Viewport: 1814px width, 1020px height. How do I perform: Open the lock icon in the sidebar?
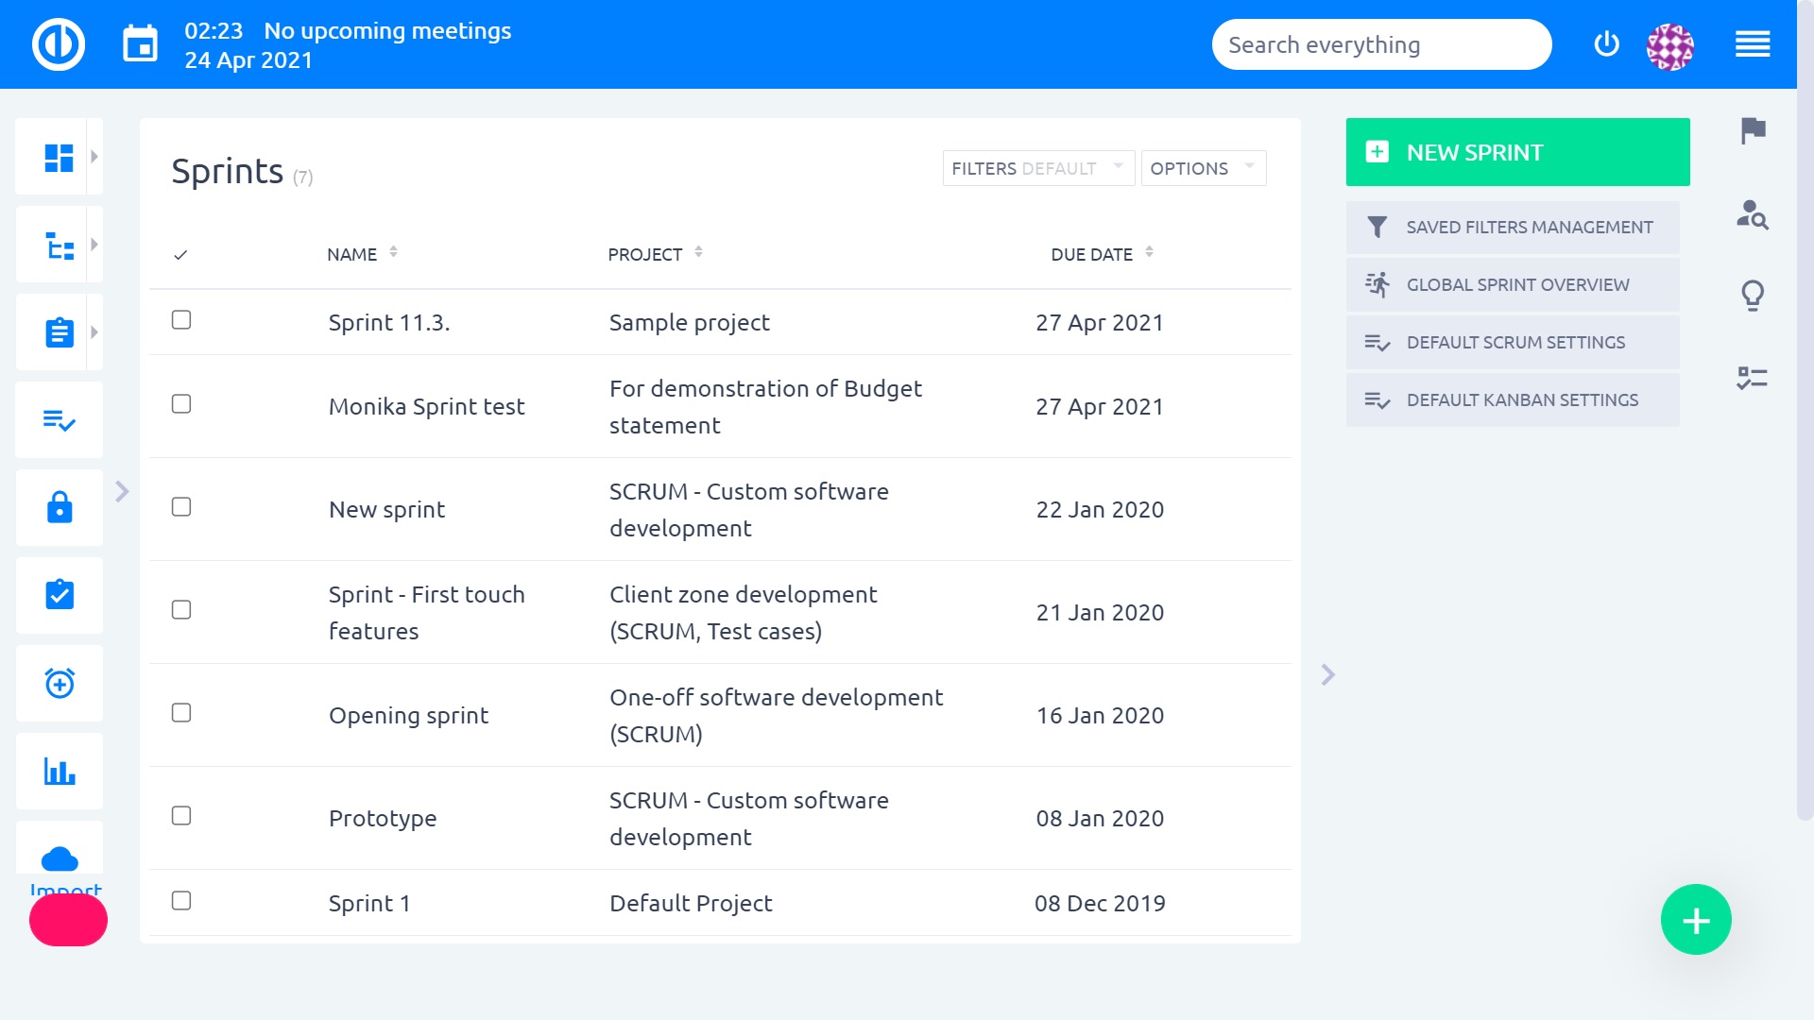point(59,507)
